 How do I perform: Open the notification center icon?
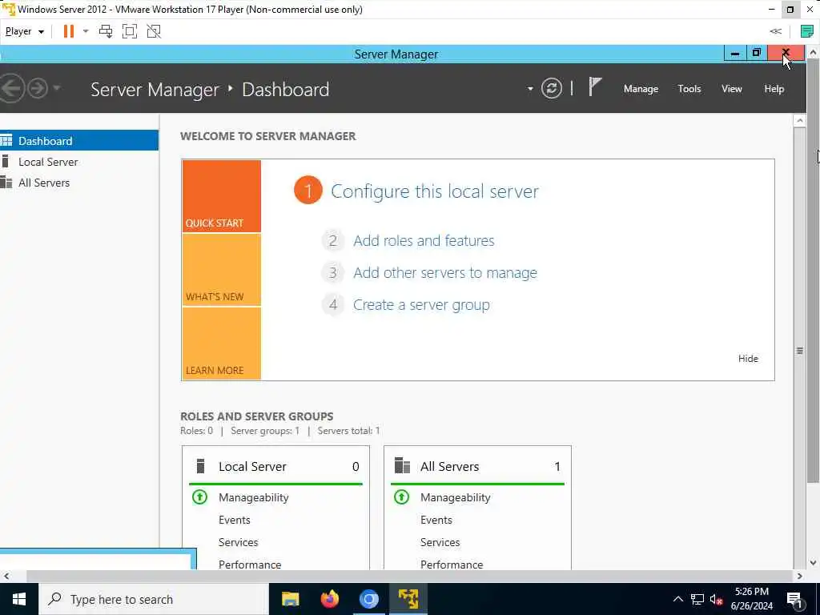pyautogui.click(x=795, y=599)
